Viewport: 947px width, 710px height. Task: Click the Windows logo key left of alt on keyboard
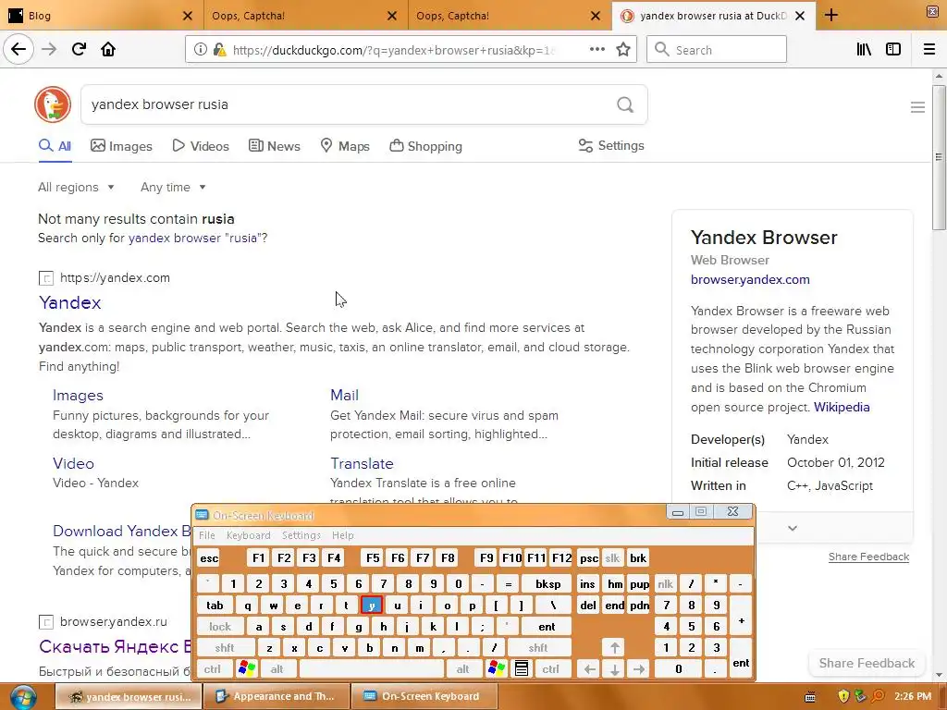tap(247, 669)
